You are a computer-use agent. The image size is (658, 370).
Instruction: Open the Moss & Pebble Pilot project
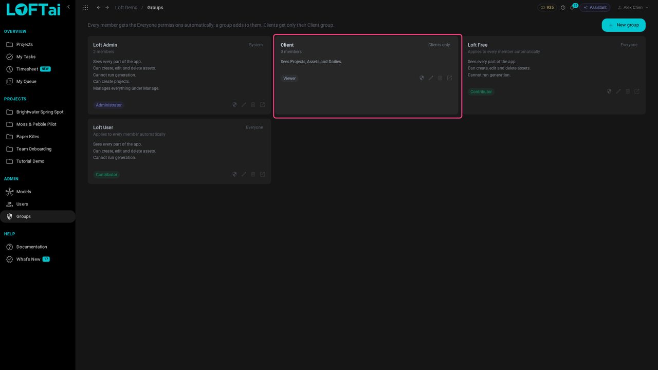coord(38,124)
